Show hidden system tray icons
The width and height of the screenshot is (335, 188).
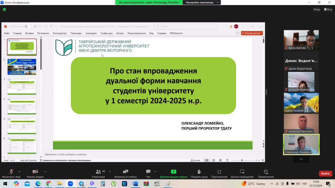click(272, 184)
